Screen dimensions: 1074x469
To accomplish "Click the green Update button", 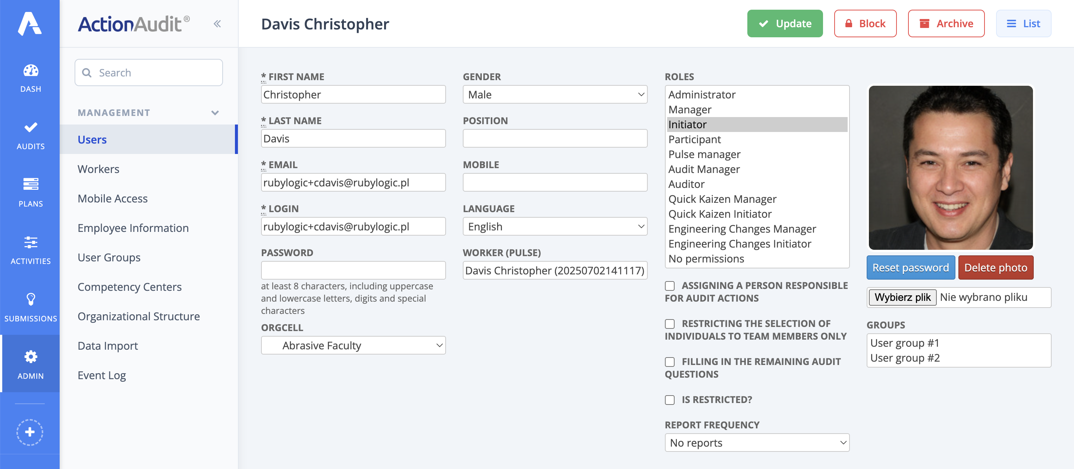I will coord(785,24).
